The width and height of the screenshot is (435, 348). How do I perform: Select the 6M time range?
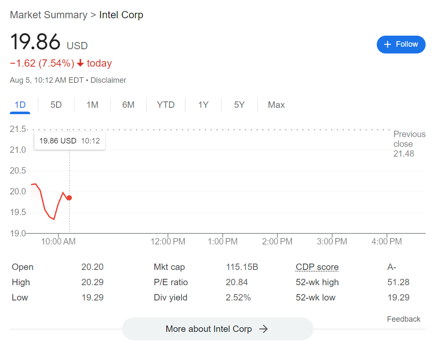[x=128, y=104]
